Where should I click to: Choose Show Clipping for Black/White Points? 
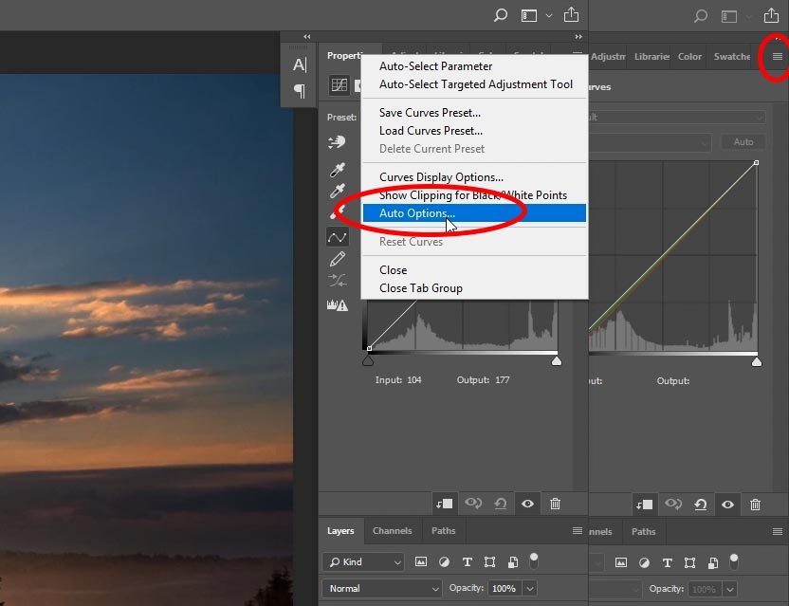pyautogui.click(x=474, y=194)
